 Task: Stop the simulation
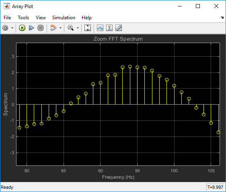tap(41, 28)
